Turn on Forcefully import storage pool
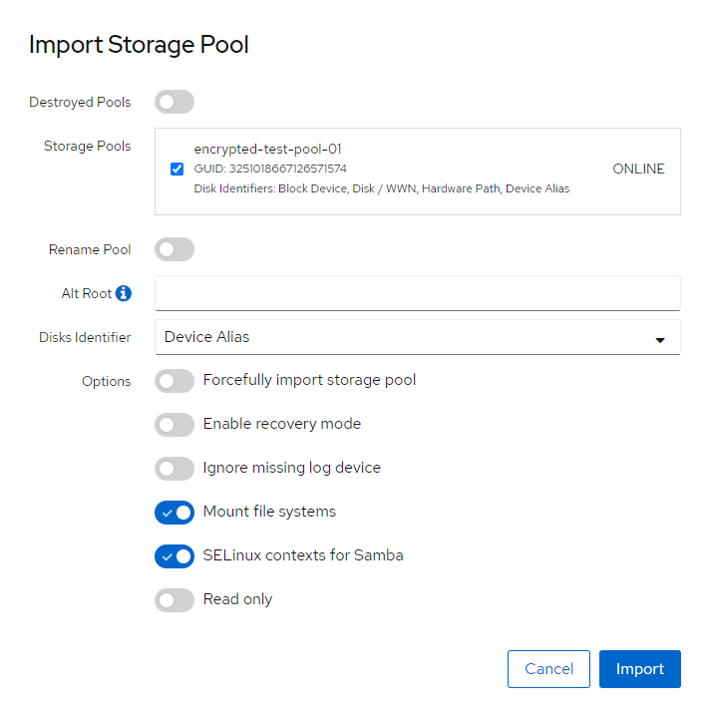Viewport: 710px width, 716px height. click(x=175, y=381)
